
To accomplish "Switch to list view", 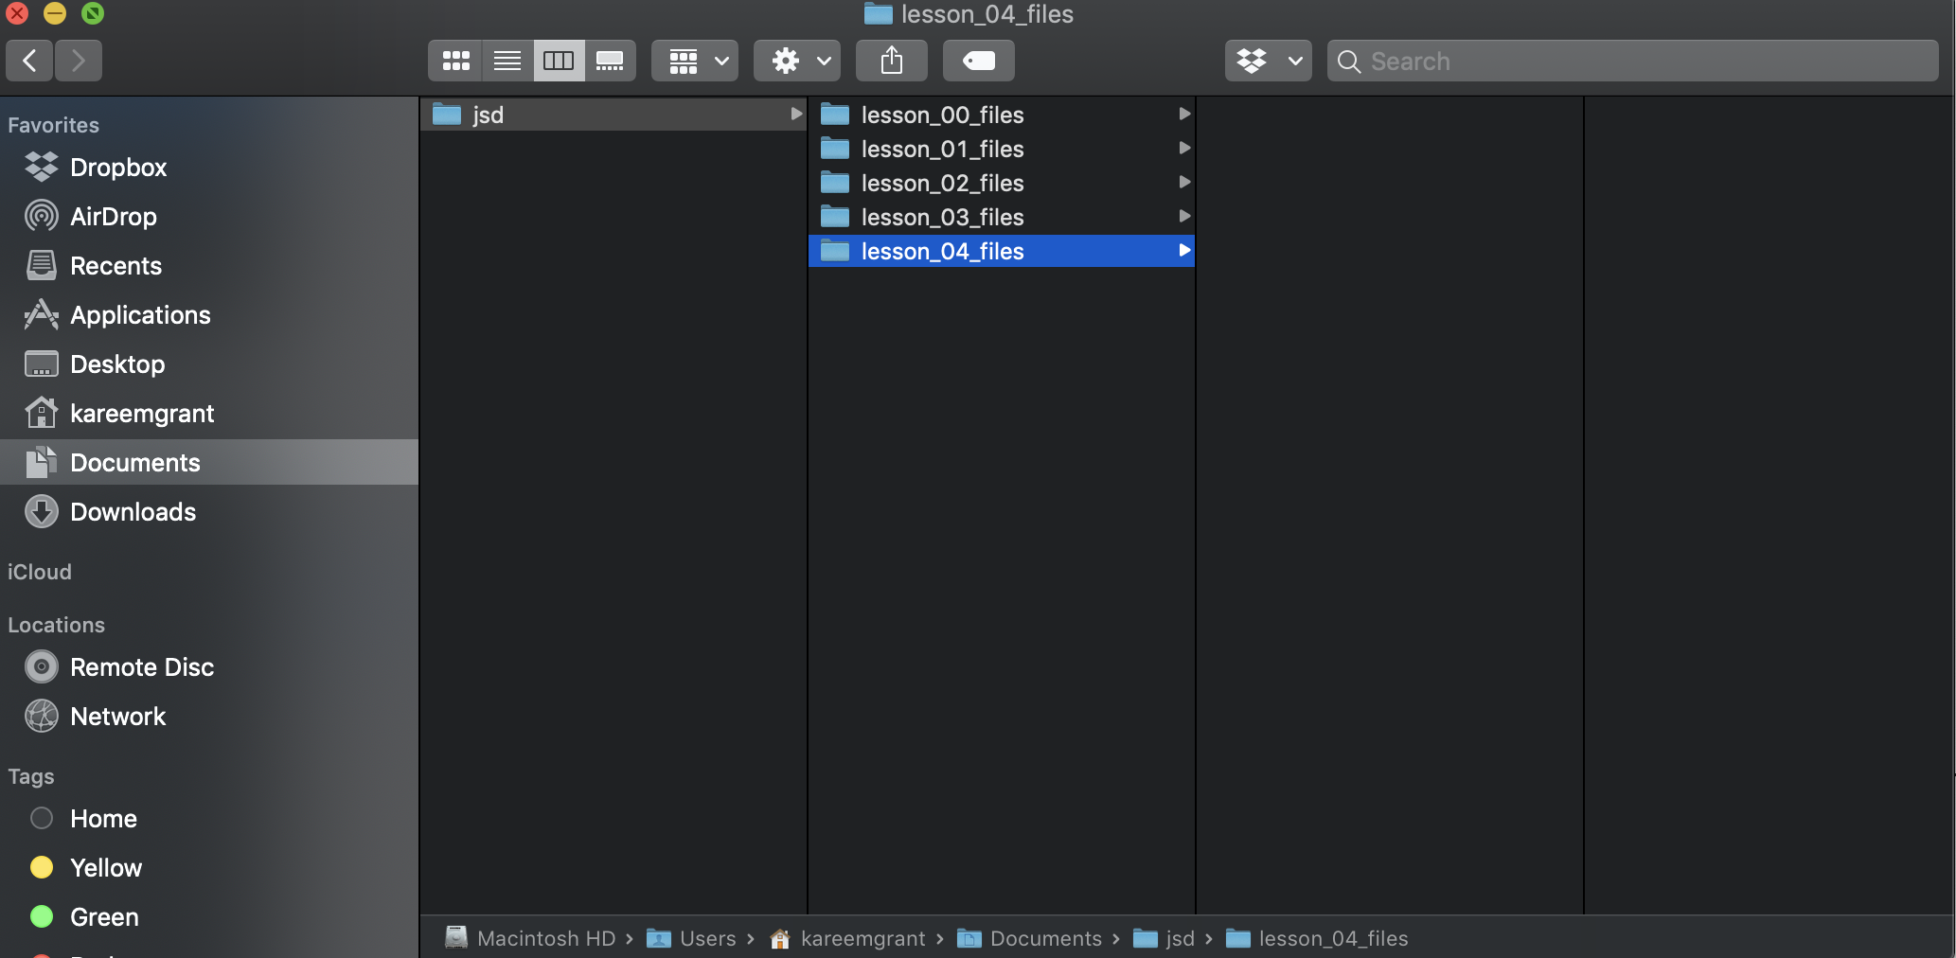I will 507,62.
